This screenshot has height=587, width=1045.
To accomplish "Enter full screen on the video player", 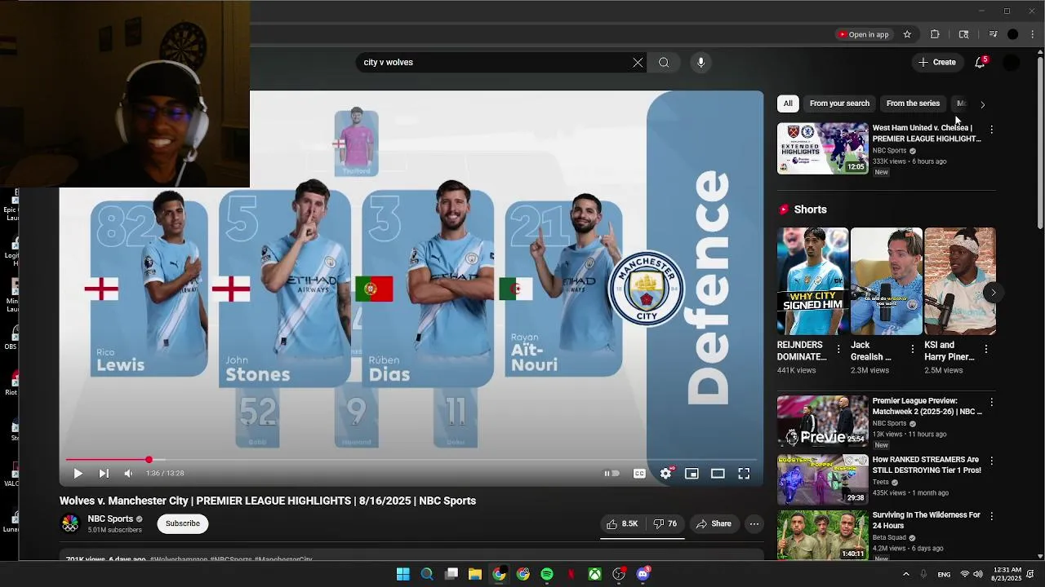I will (744, 474).
